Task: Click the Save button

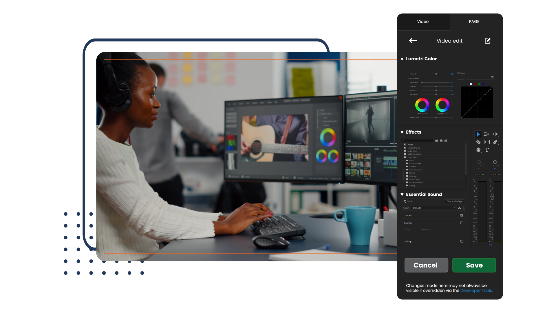Action: (474, 265)
